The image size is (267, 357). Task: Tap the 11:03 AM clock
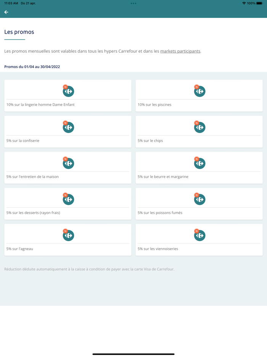tap(11, 3)
